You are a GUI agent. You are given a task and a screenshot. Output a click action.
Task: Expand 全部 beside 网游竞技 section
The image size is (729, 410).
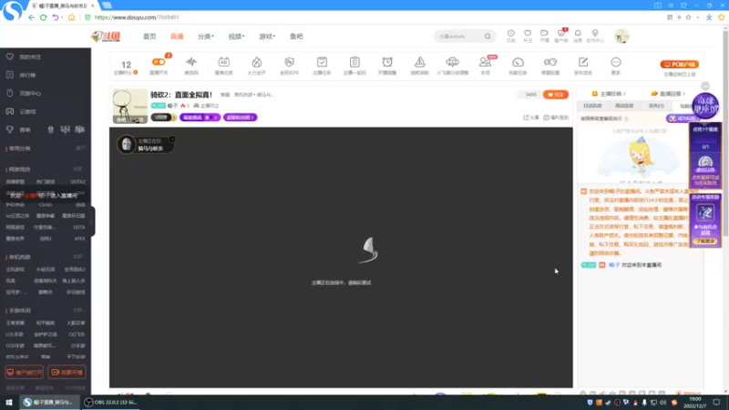(78, 169)
